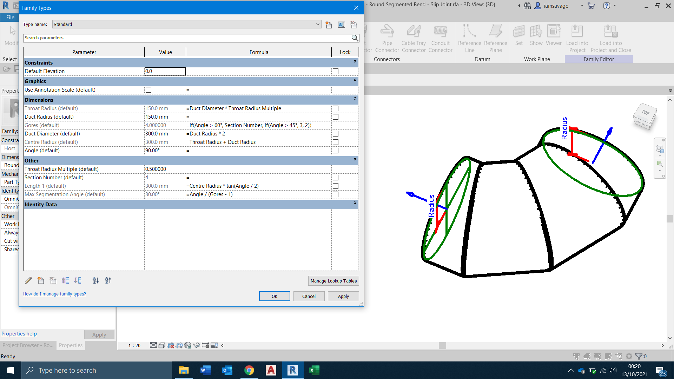
Task: Click the New Type icon beside Type name
Action: coord(329,25)
